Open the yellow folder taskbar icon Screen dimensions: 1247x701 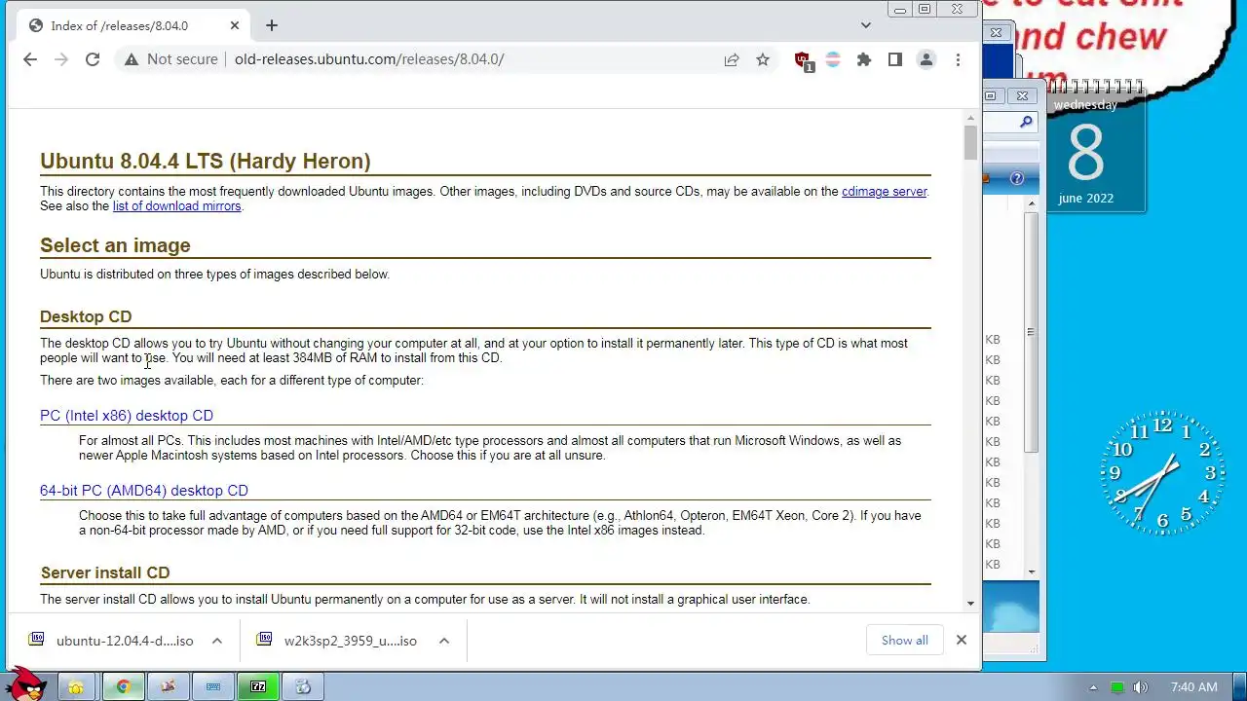tap(76, 686)
